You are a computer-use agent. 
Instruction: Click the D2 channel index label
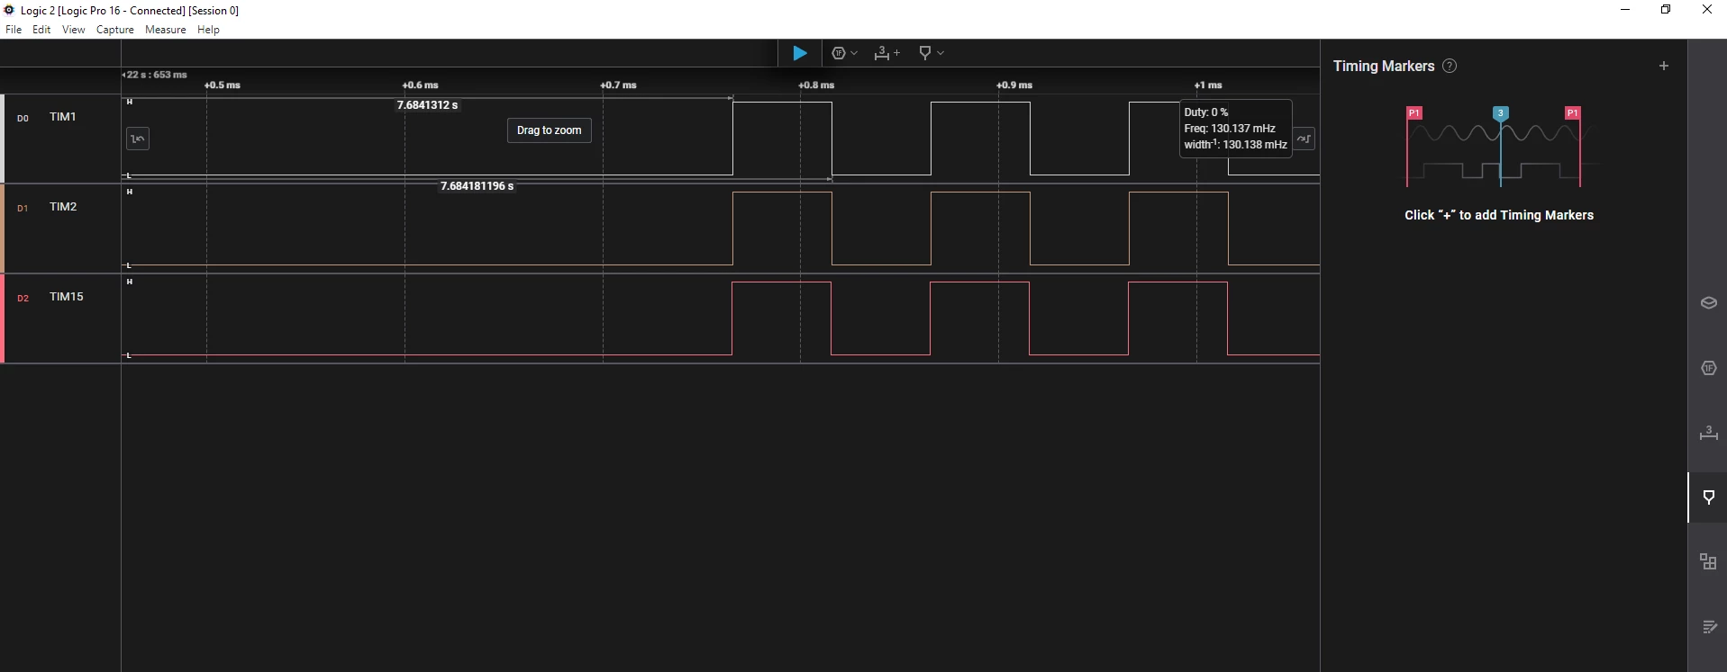coord(23,299)
